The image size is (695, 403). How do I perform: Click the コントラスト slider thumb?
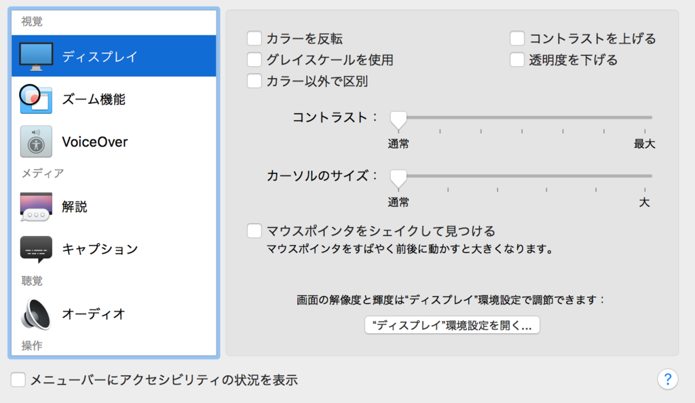click(x=398, y=120)
